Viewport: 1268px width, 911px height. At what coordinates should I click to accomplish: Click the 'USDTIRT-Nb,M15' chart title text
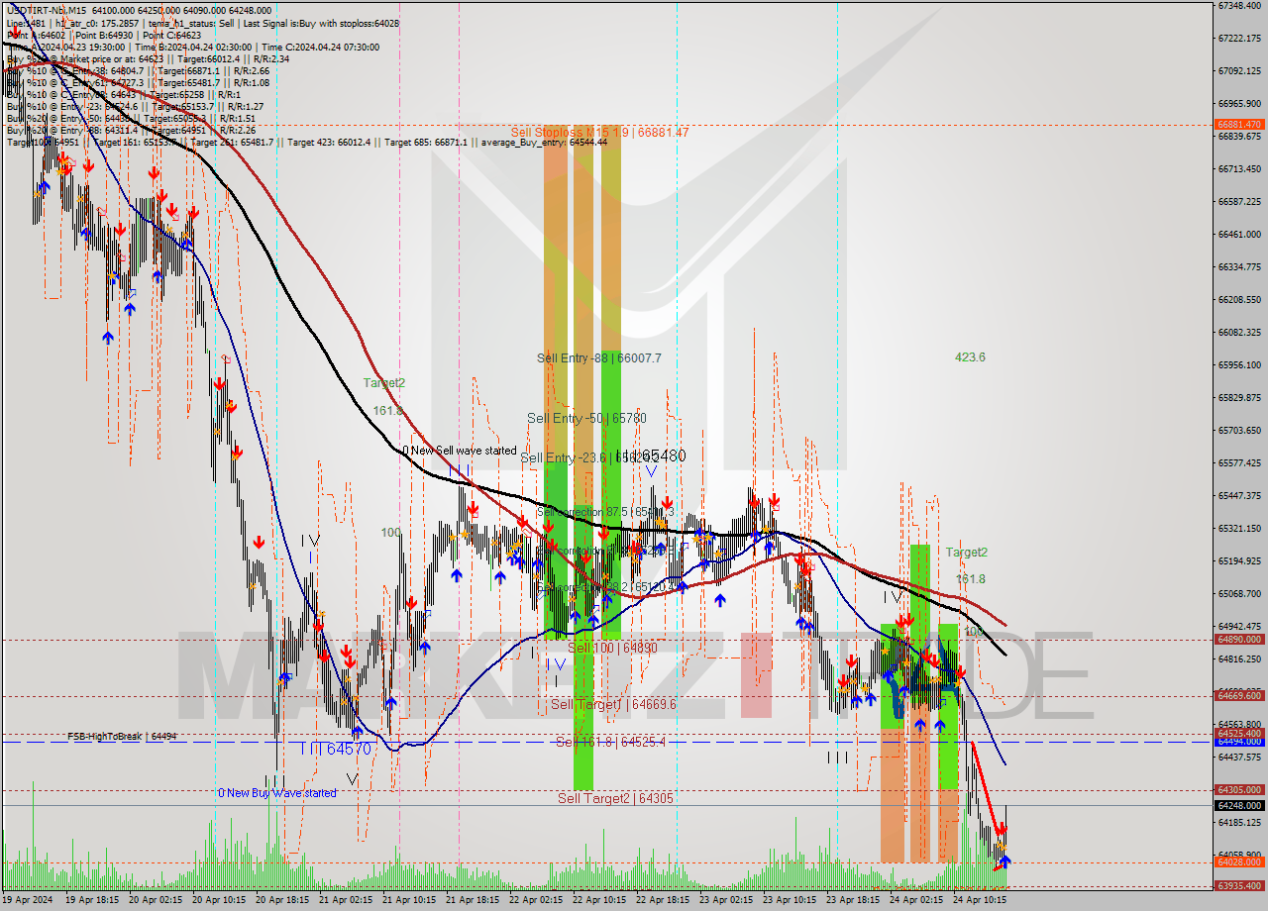click(x=45, y=10)
